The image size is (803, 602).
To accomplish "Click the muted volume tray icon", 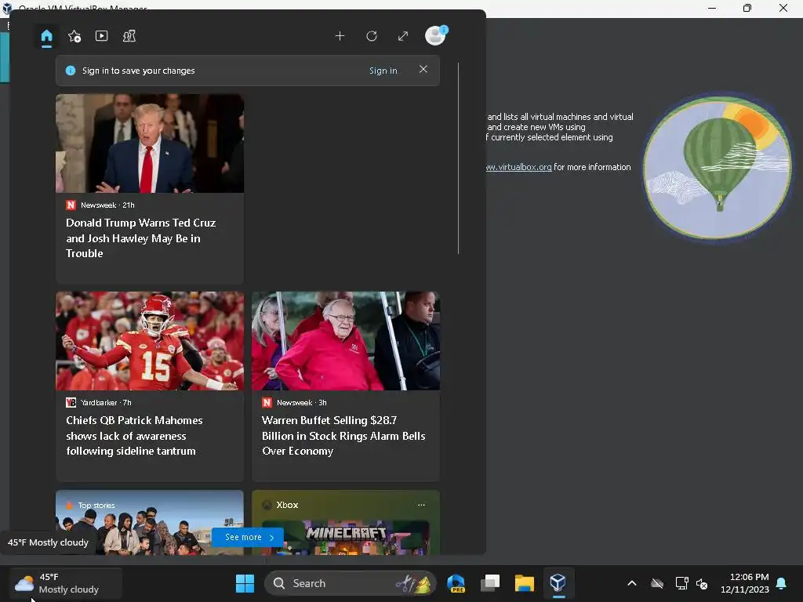I will pyautogui.click(x=702, y=583).
